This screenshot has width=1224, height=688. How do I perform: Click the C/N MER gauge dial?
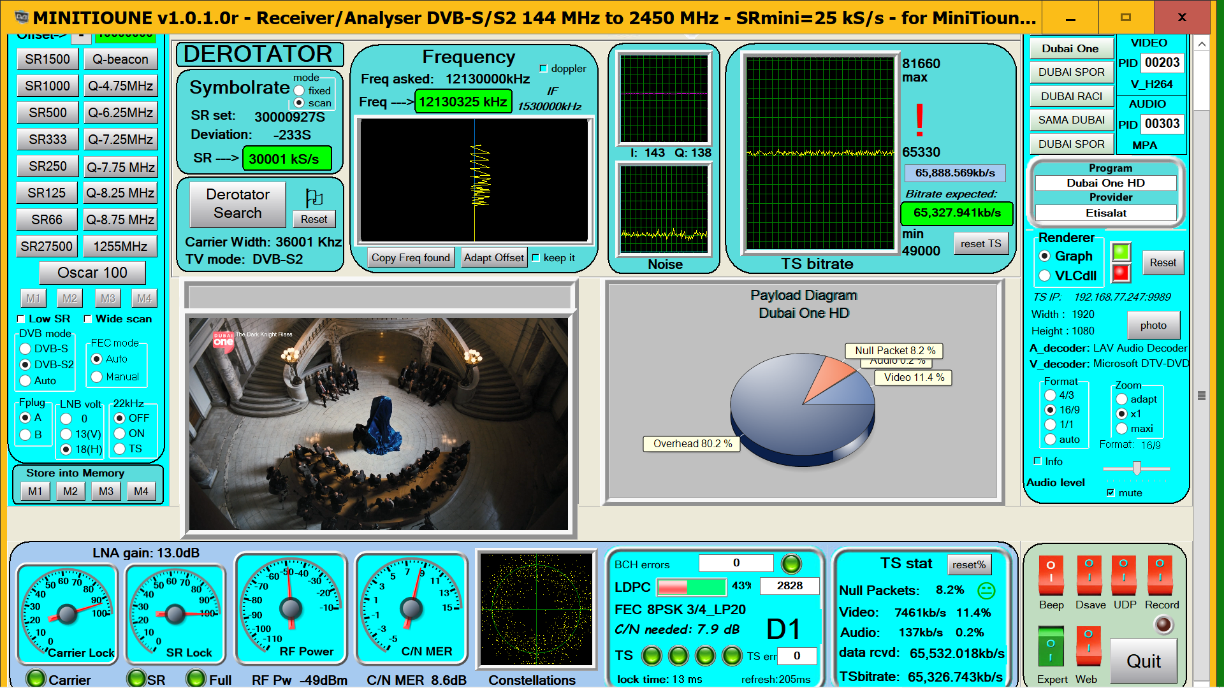411,608
